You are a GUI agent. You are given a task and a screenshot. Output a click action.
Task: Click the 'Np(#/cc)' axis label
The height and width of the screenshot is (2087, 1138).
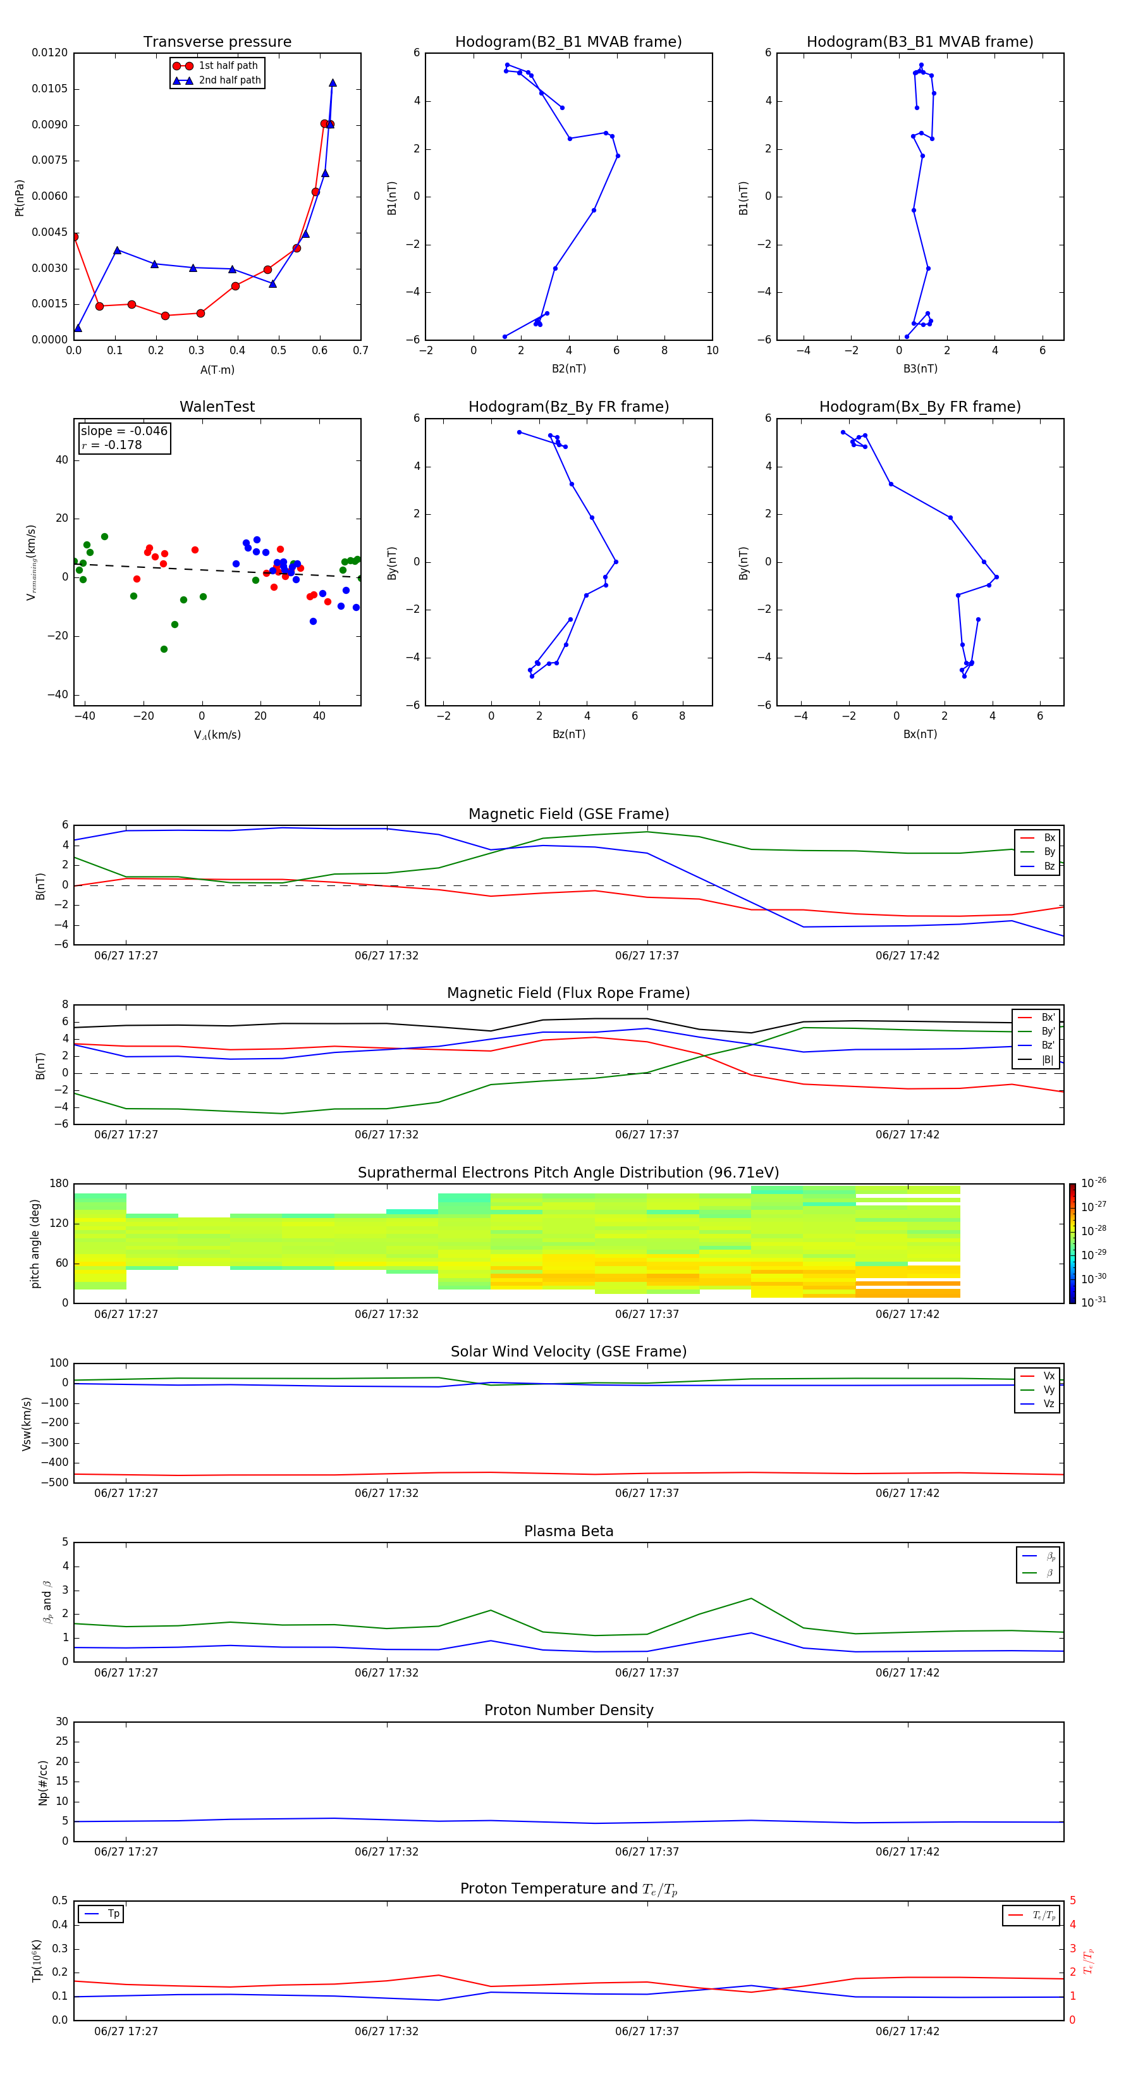point(43,1782)
